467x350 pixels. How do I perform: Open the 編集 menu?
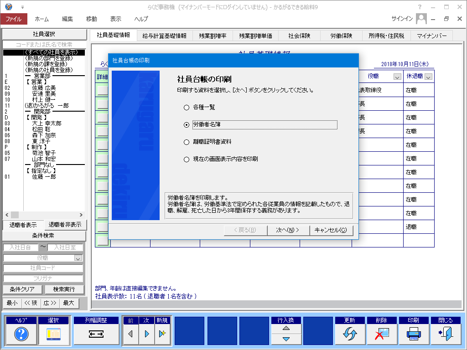point(67,19)
